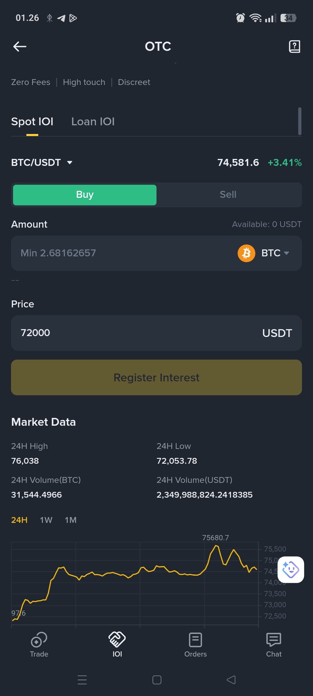Open Orders from bottom navigation
Viewport: 313px width, 696px height.
pyautogui.click(x=196, y=644)
